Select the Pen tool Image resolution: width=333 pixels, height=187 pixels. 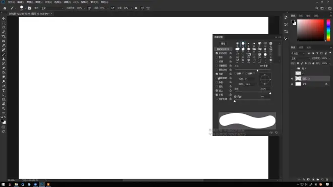(x=4, y=86)
